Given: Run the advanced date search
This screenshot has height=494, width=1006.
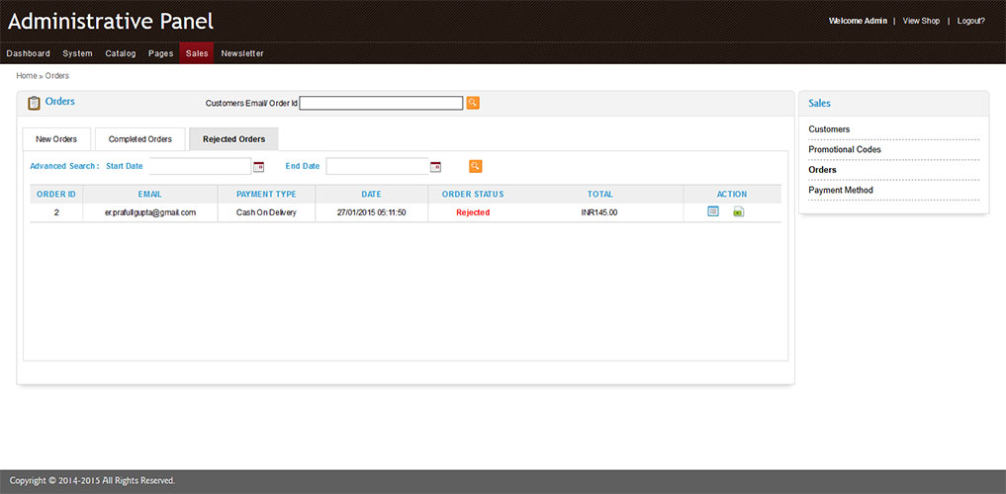Looking at the screenshot, I should click(x=476, y=166).
